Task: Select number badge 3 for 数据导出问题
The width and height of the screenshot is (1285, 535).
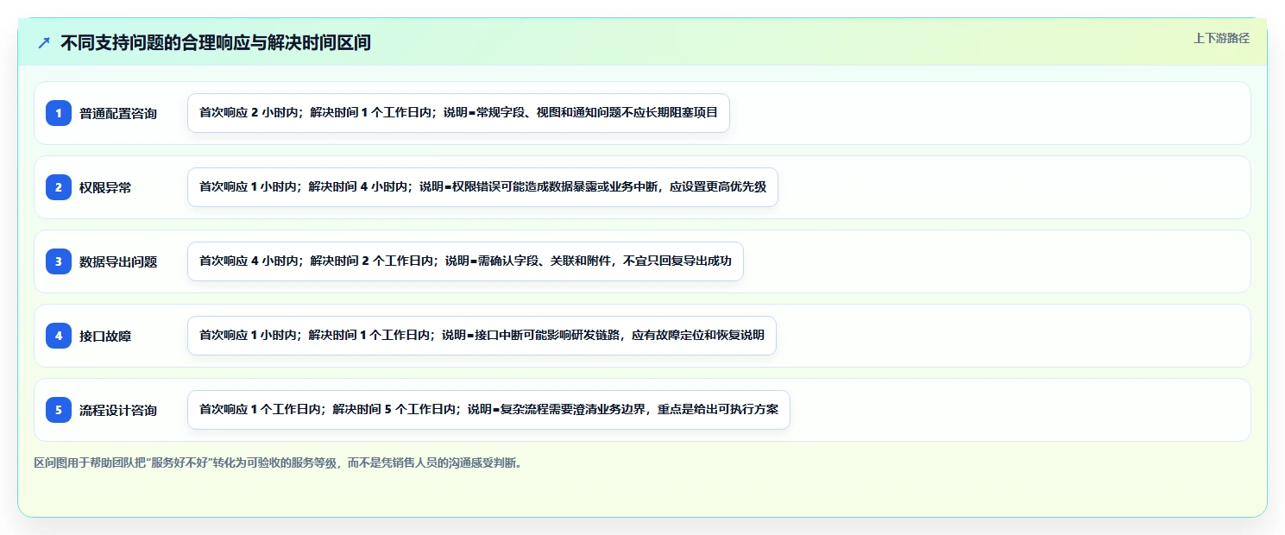Action: 59,261
